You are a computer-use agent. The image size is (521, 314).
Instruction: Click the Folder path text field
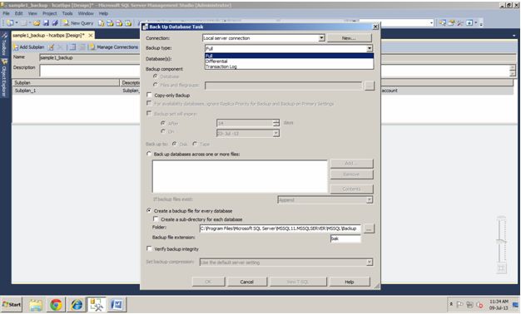(280, 228)
